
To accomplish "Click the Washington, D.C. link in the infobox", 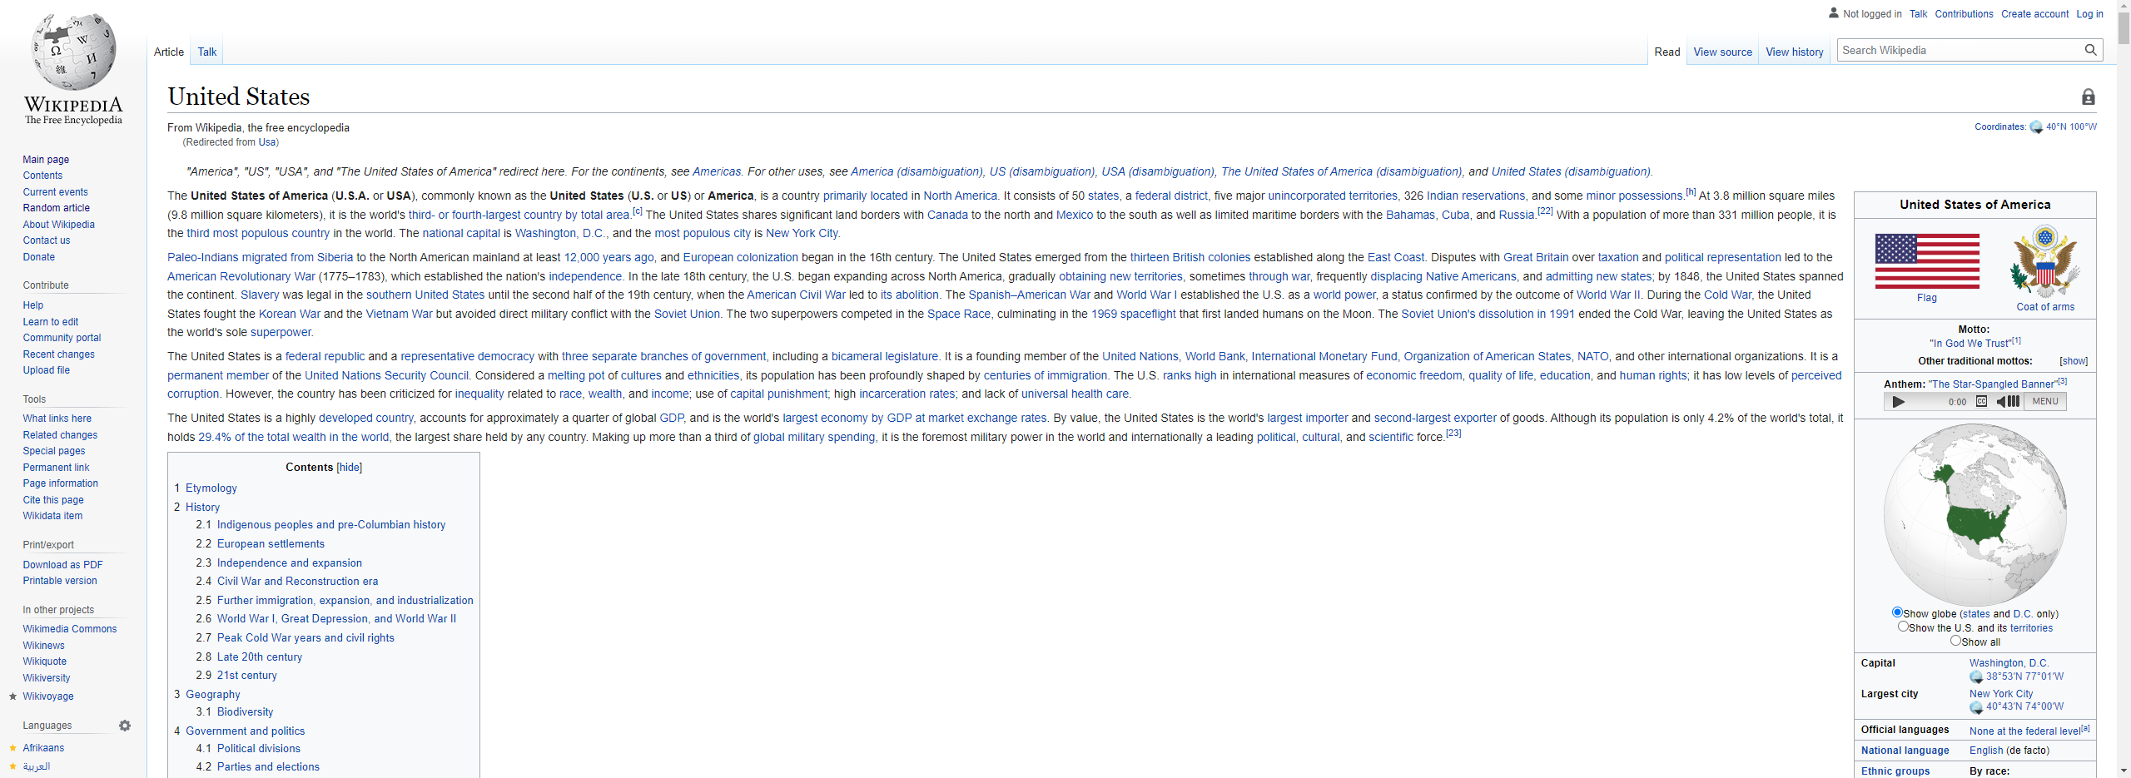I will point(2009,663).
